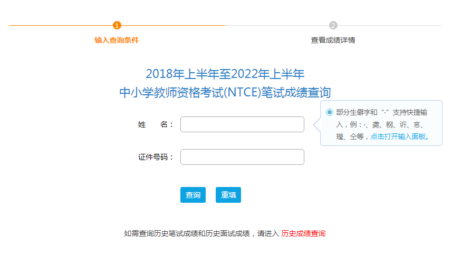
Task: Focus the 姓名 input field
Action: pos(242,124)
